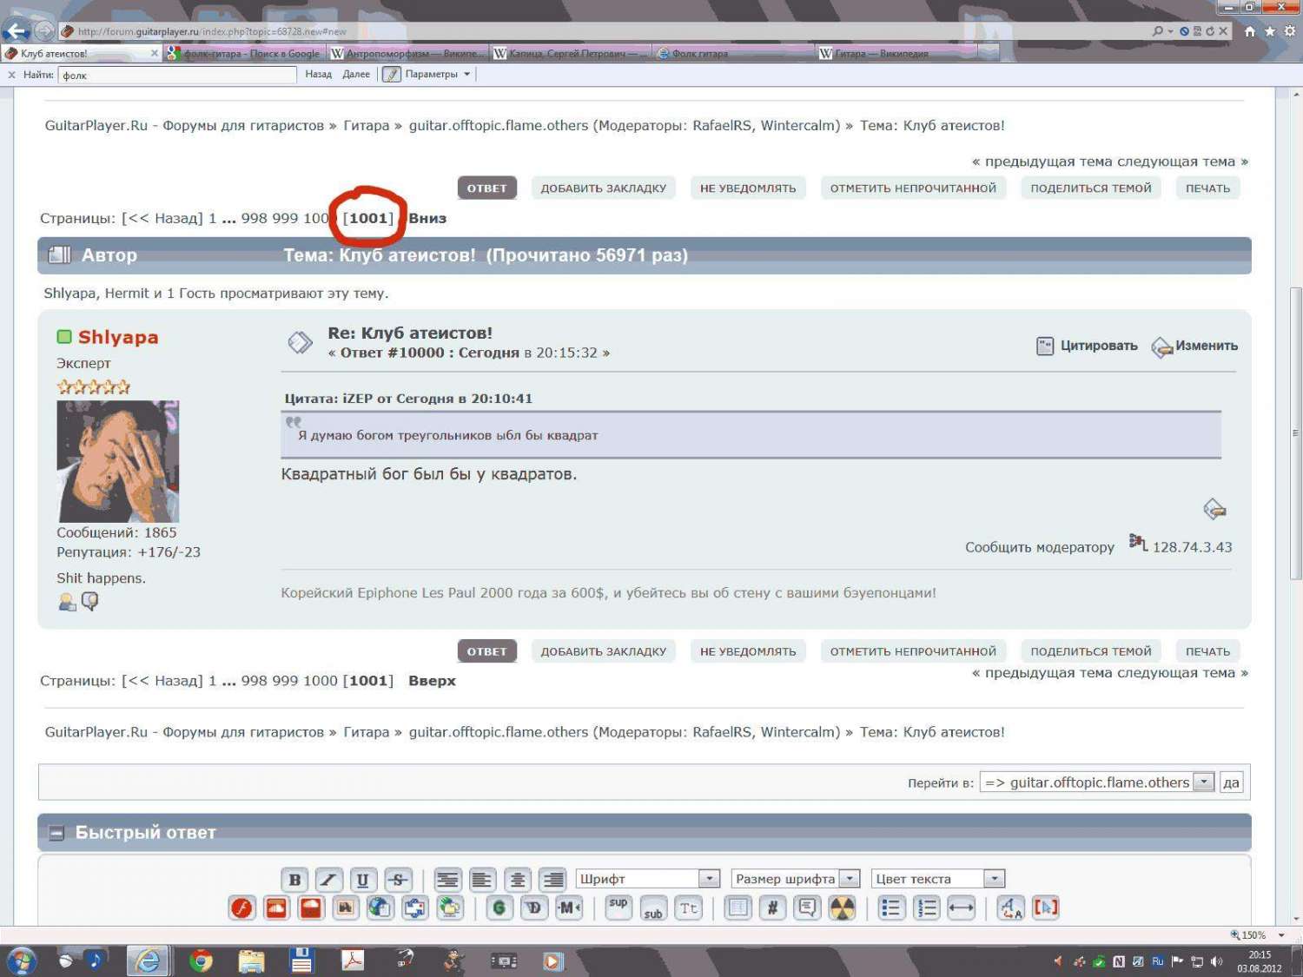Click the да go button for forum jump
The image size is (1303, 977).
click(x=1231, y=782)
